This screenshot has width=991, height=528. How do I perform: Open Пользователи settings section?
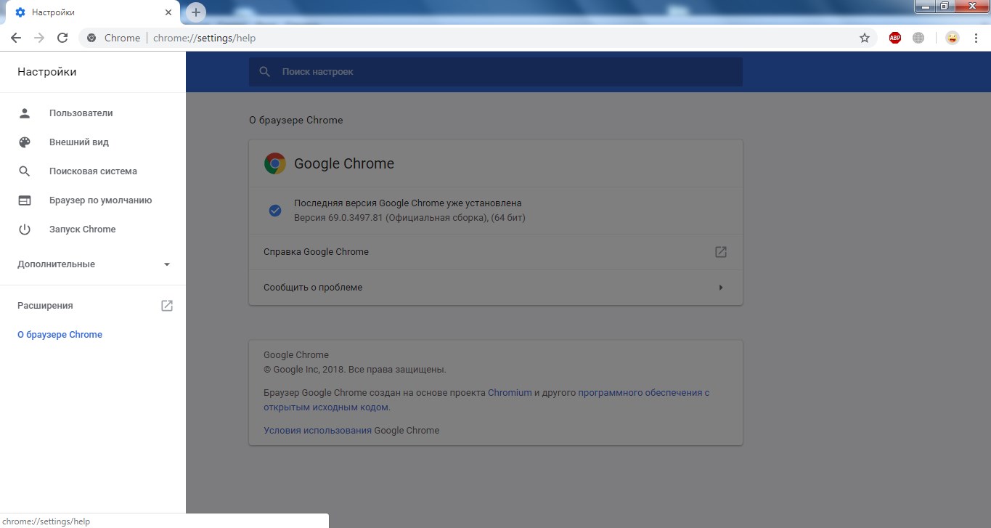click(x=93, y=113)
